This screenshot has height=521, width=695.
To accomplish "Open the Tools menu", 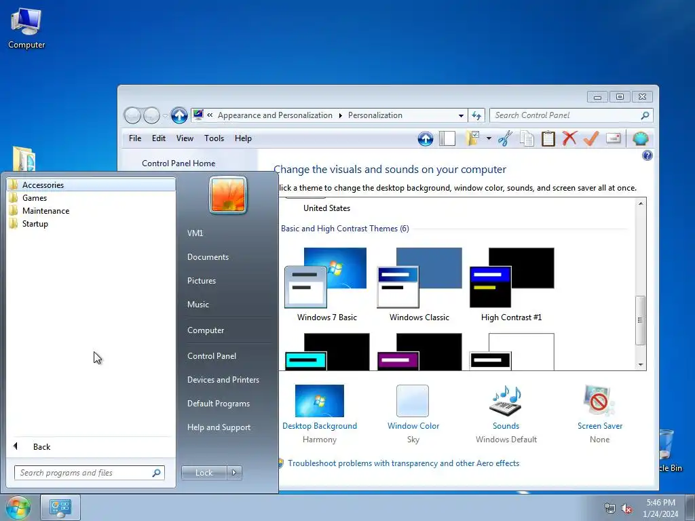I will tap(214, 138).
